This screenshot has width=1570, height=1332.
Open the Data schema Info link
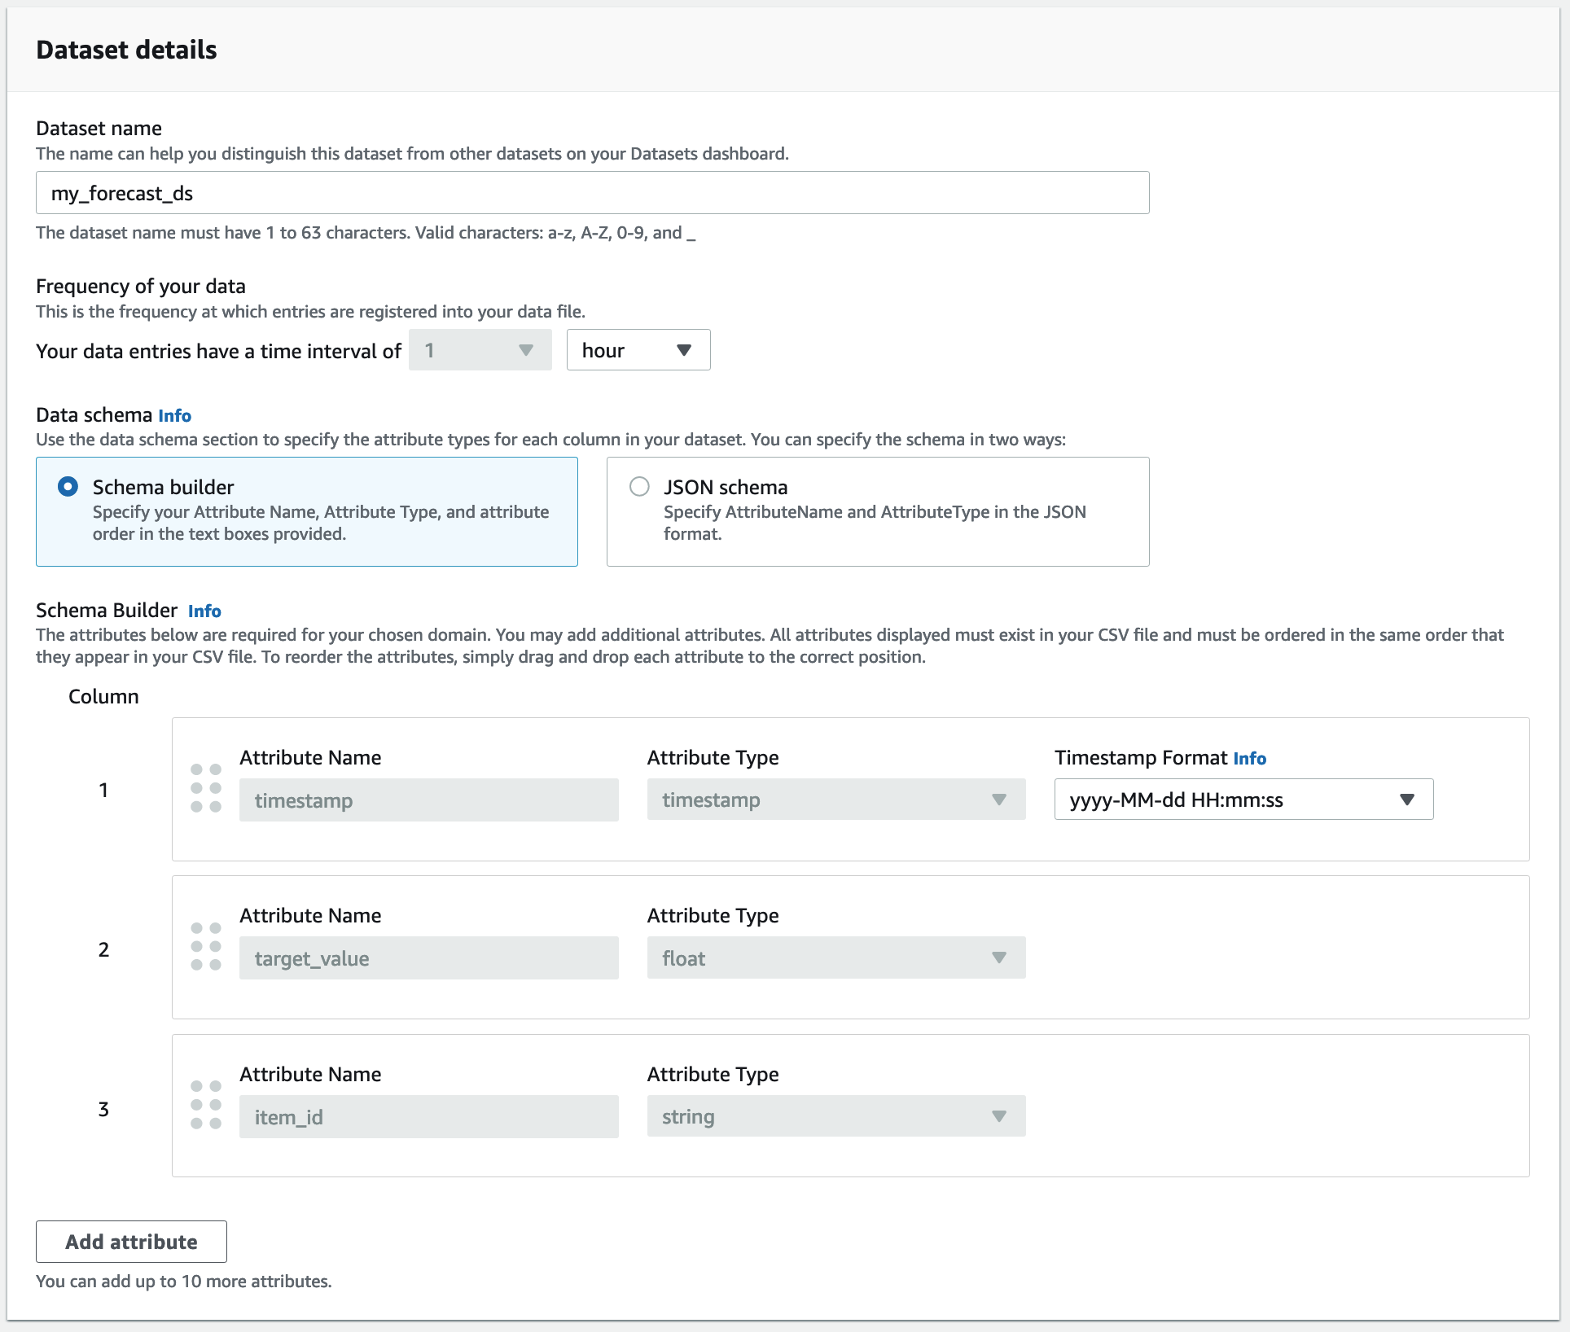click(174, 415)
